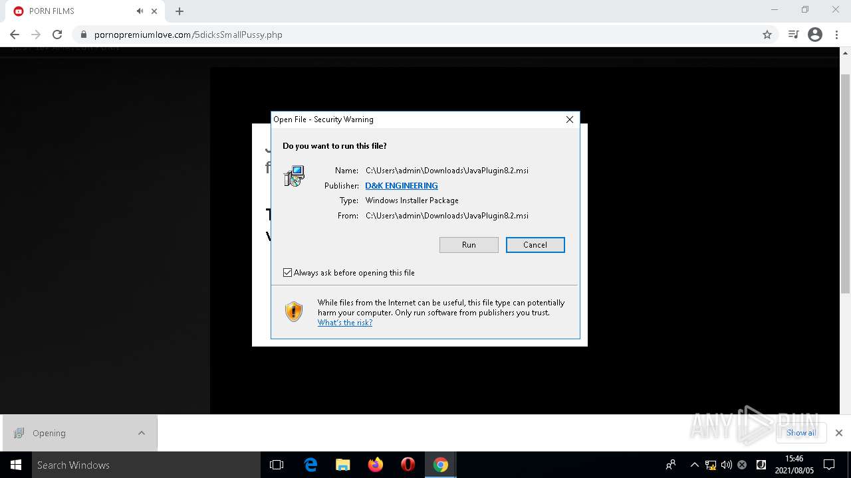
Task: Click the input language tray icon
Action: pyautogui.click(x=761, y=465)
